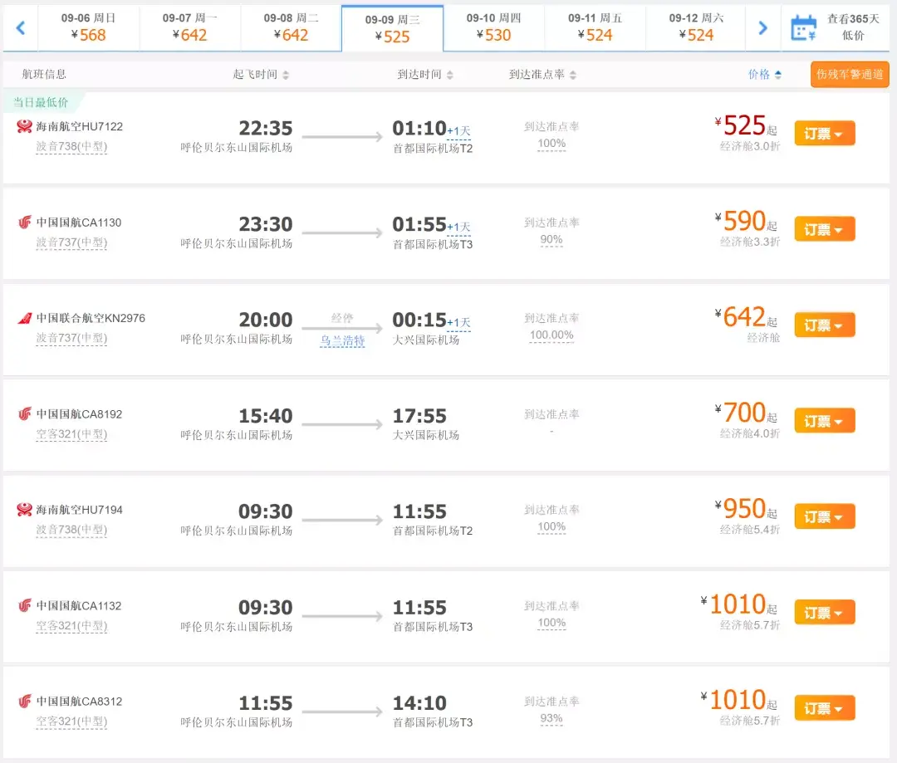Sort flights by departure time (起飞时间)

pos(261,75)
